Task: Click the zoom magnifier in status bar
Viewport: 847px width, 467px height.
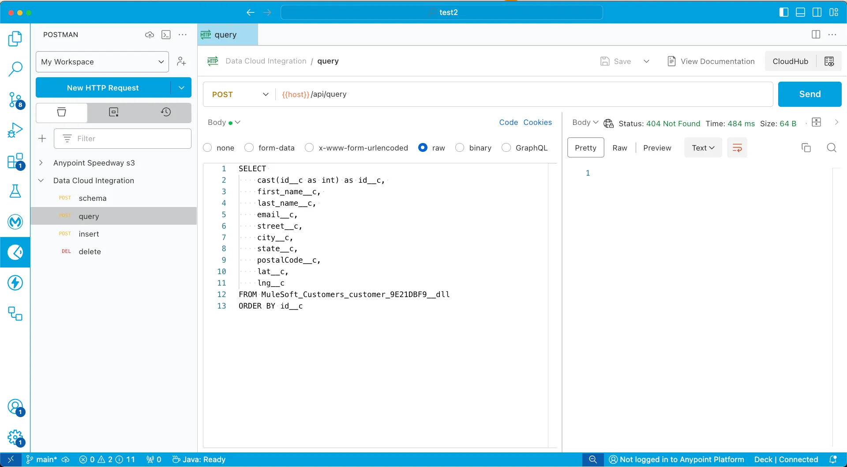Action: pyautogui.click(x=593, y=459)
